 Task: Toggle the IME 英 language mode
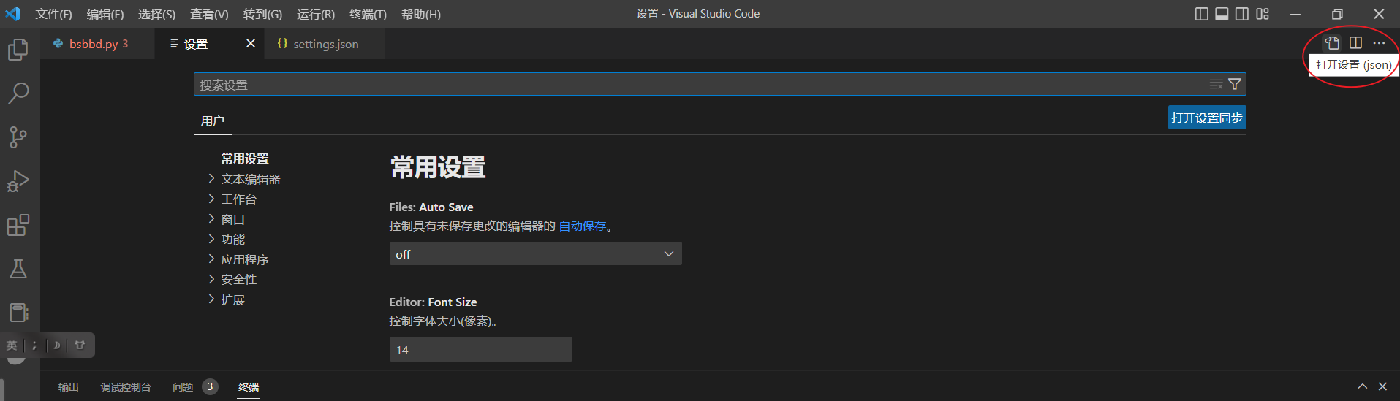pyautogui.click(x=12, y=345)
